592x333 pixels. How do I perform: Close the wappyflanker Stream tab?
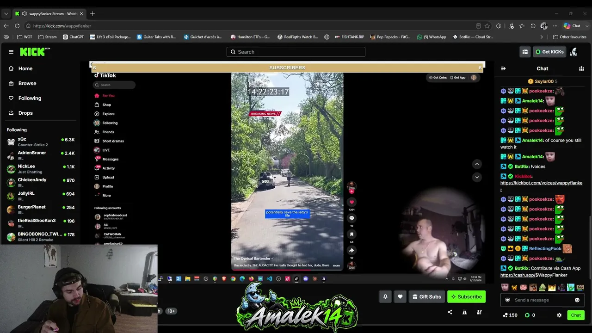[81, 14]
